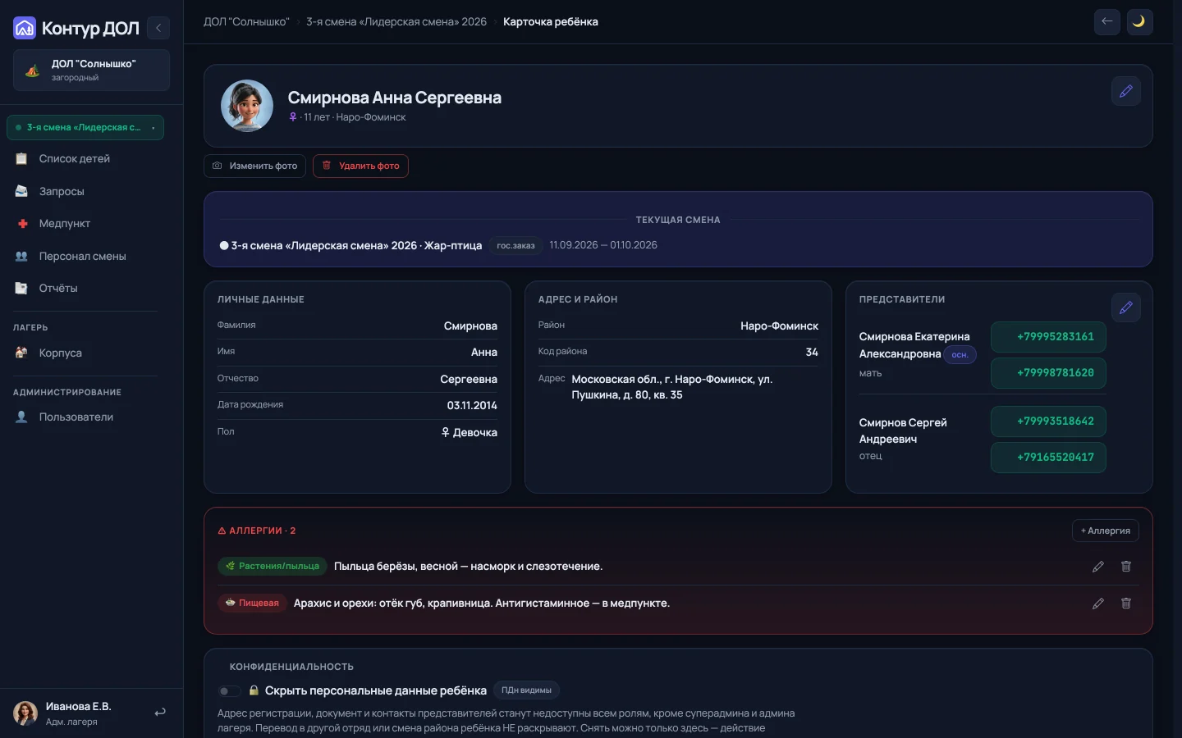The image size is (1182, 738).
Task: Open Корпуса in the sidebar
Action: [85, 353]
